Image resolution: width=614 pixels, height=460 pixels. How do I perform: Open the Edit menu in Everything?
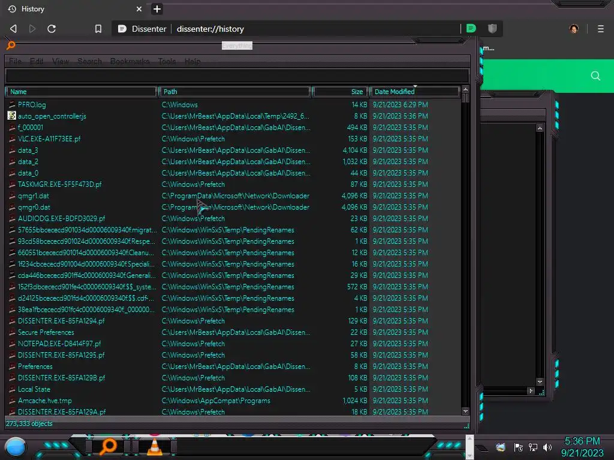(x=37, y=62)
